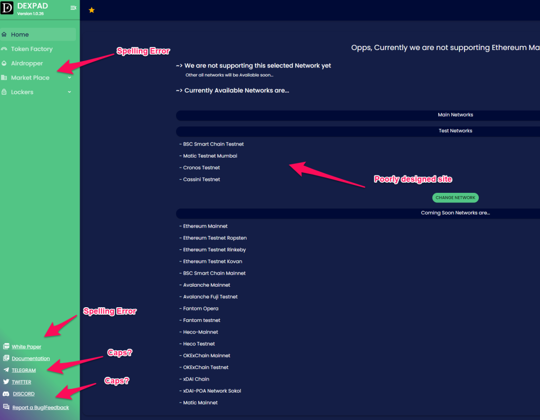
Task: Expand the Lockers submenu chevron
Action: (x=70, y=92)
